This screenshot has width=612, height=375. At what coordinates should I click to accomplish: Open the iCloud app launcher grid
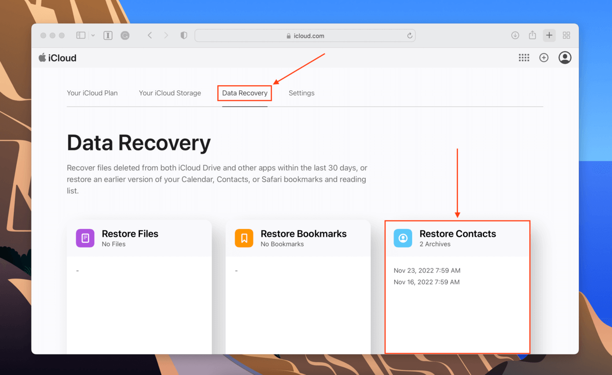click(x=524, y=58)
